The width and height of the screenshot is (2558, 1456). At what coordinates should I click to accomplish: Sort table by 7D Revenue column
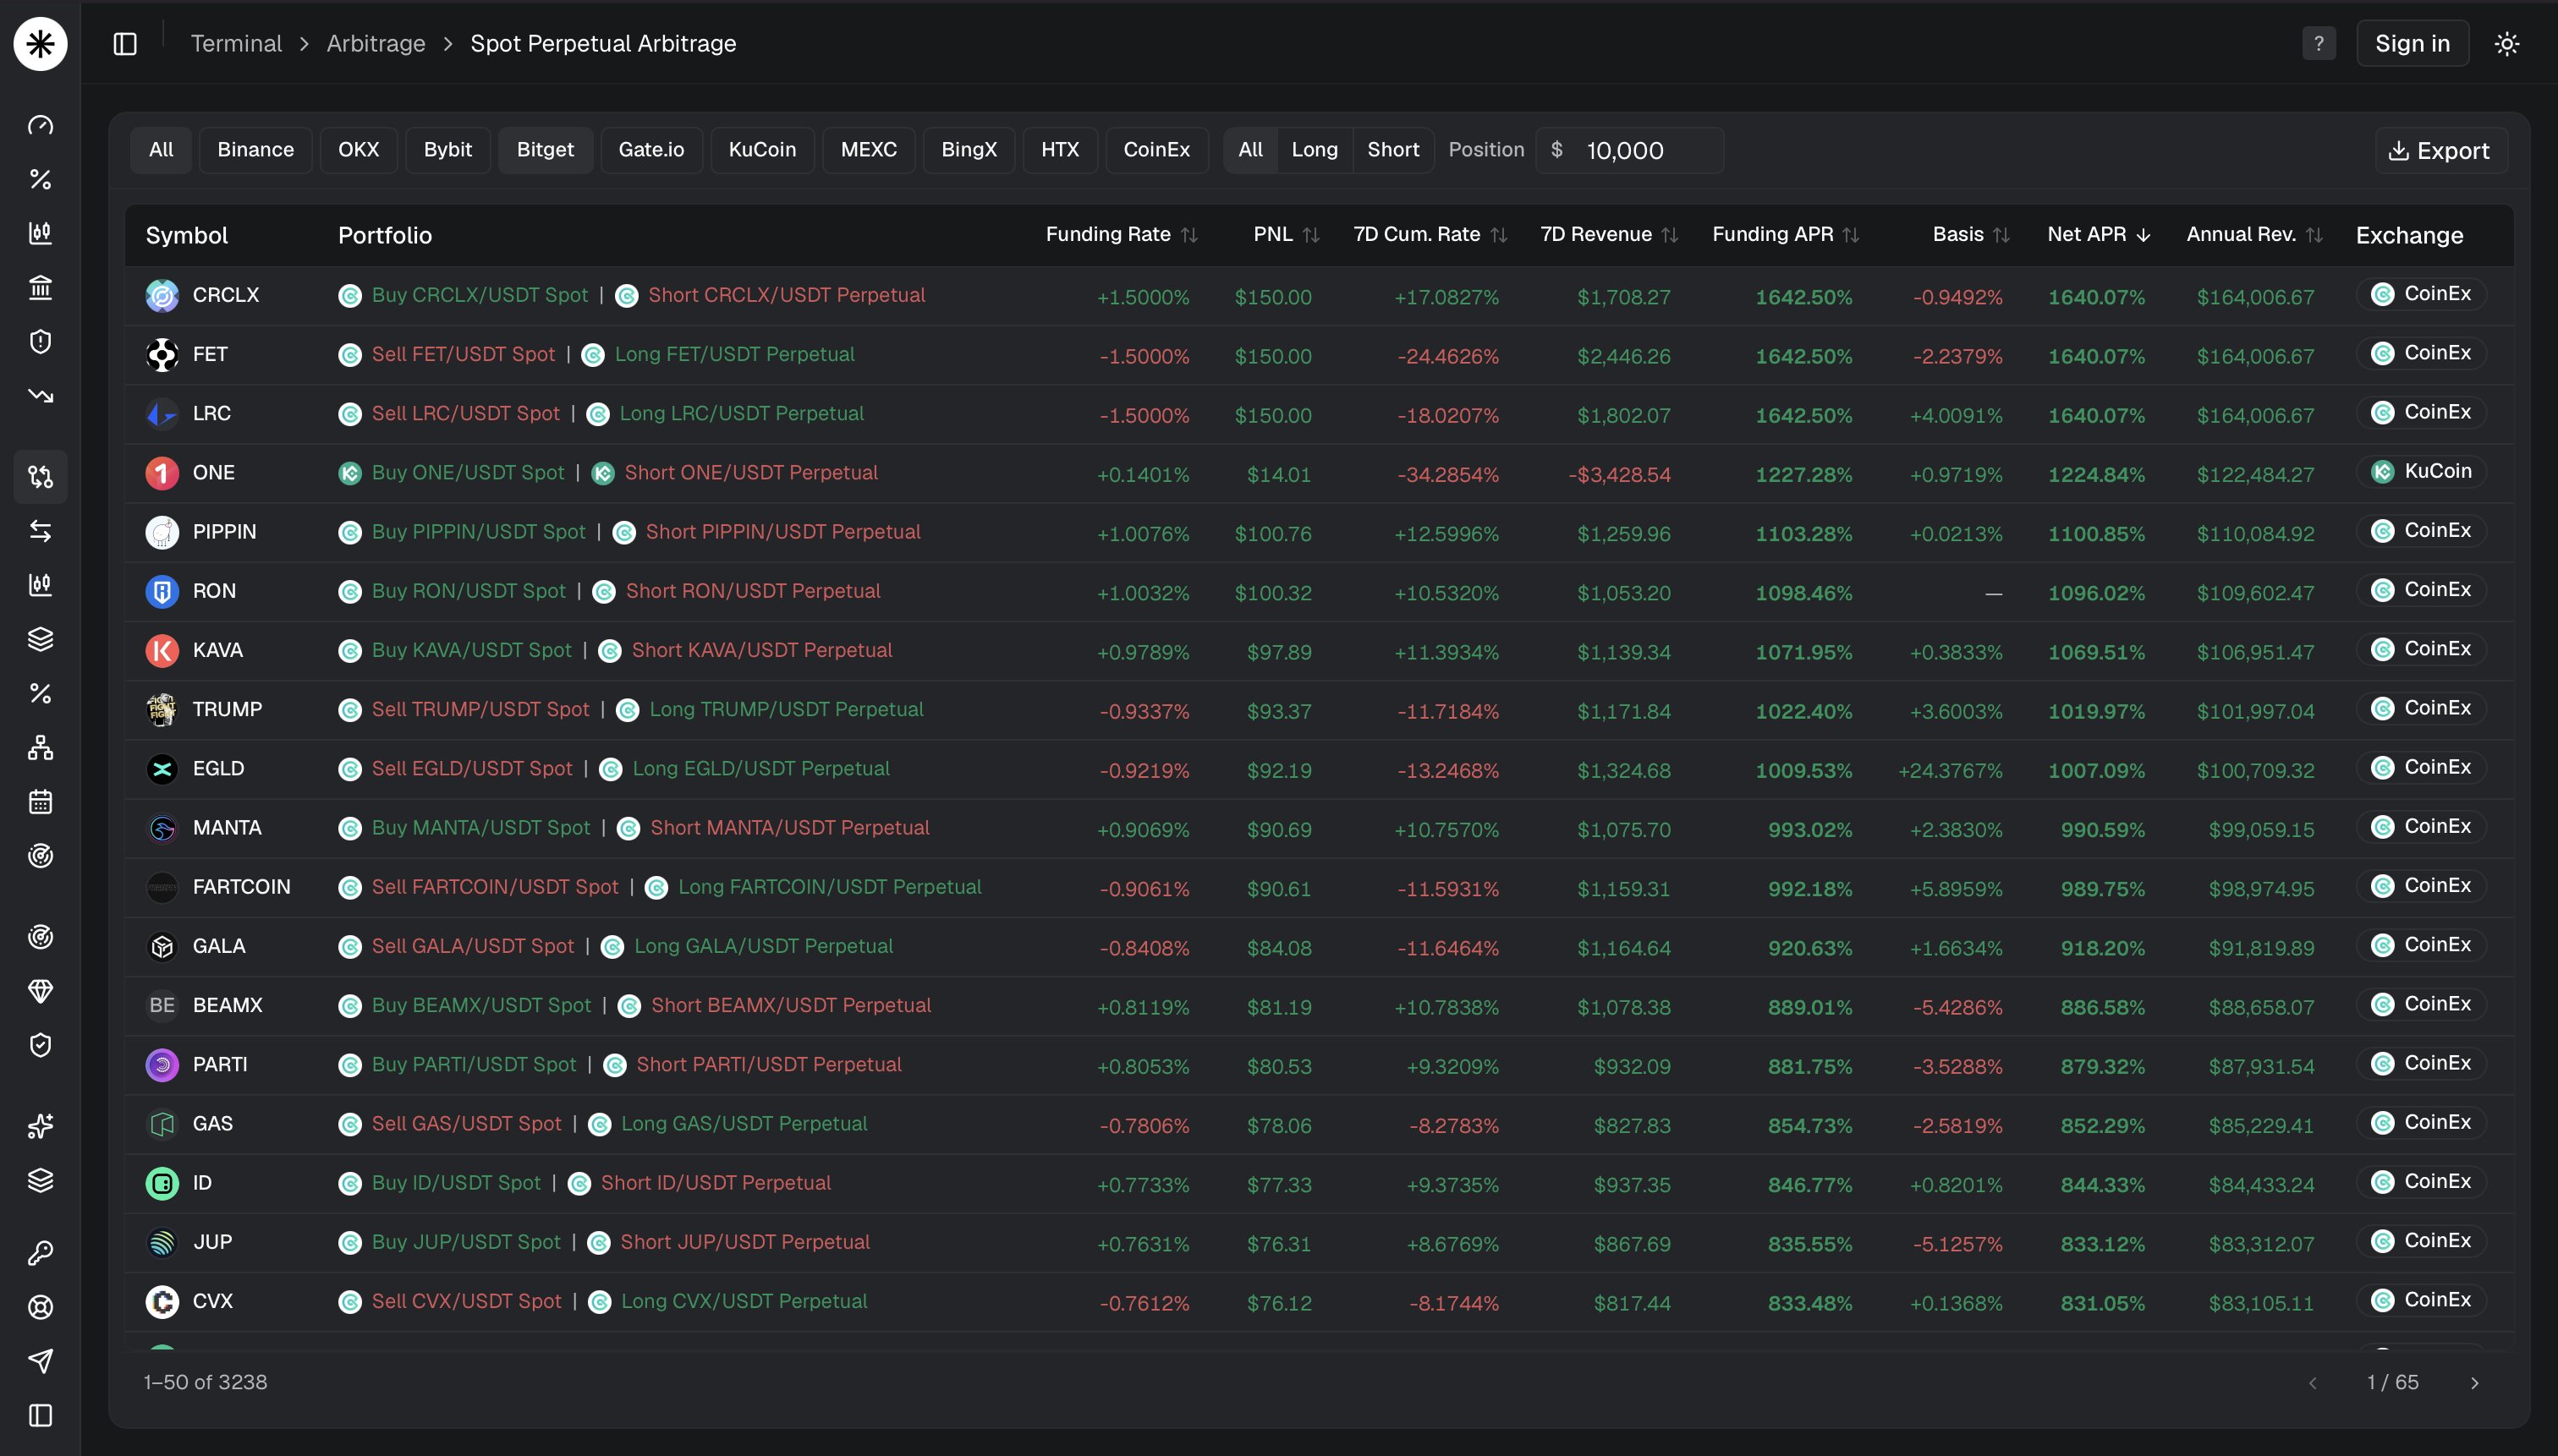tap(1609, 235)
